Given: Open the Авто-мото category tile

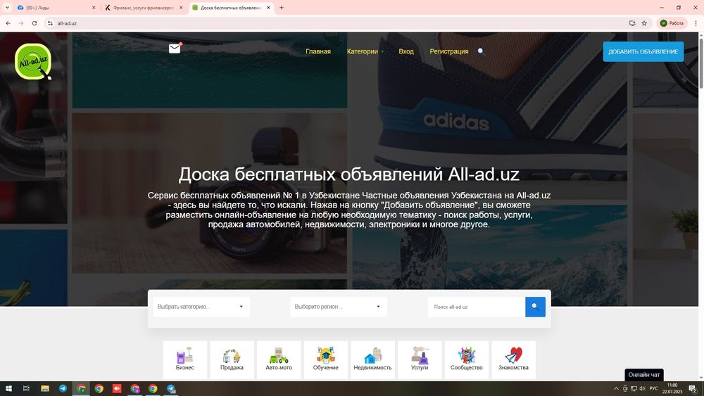Looking at the screenshot, I should click(x=279, y=359).
